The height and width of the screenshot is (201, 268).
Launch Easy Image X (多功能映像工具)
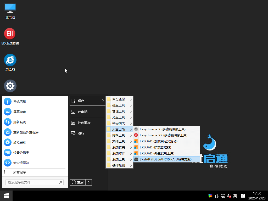click(166, 129)
